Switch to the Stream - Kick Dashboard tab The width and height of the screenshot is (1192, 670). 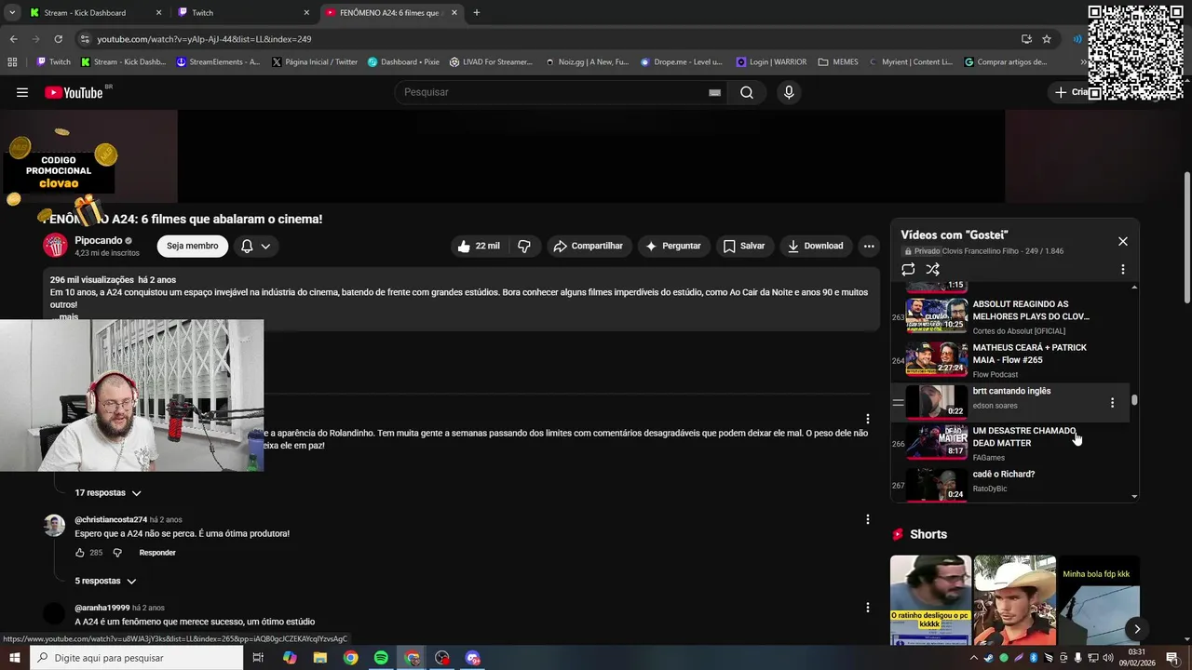(x=93, y=13)
